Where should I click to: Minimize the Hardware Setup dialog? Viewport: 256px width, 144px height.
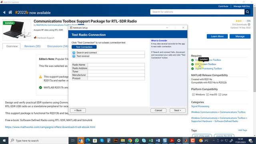[x=167, y=28]
